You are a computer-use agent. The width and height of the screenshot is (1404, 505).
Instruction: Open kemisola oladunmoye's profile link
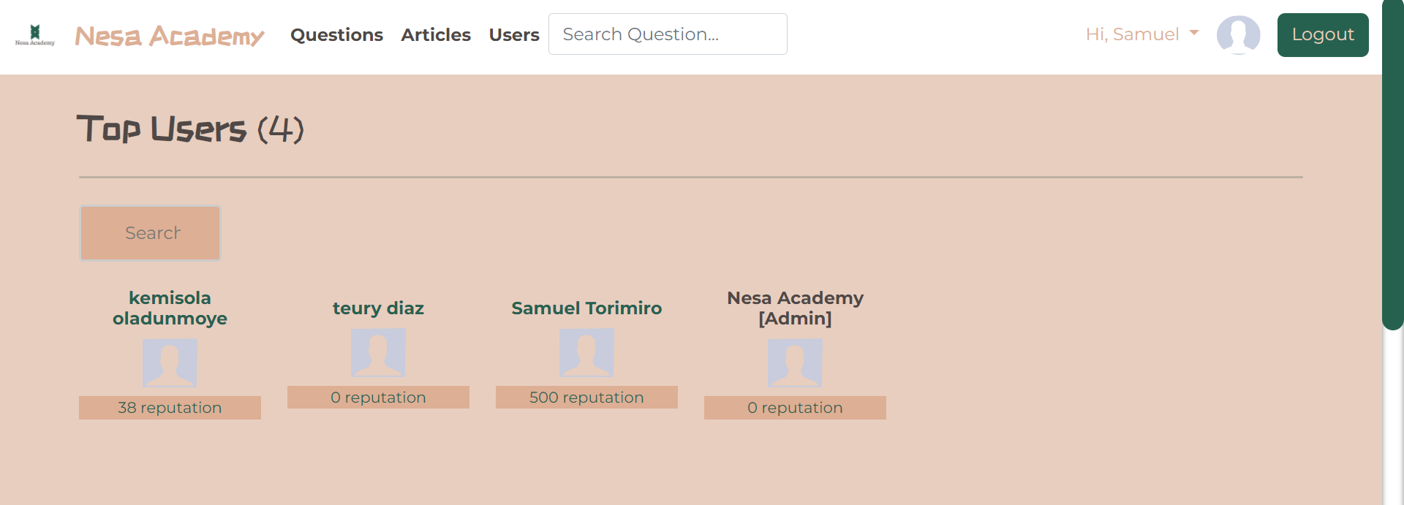pyautogui.click(x=170, y=308)
